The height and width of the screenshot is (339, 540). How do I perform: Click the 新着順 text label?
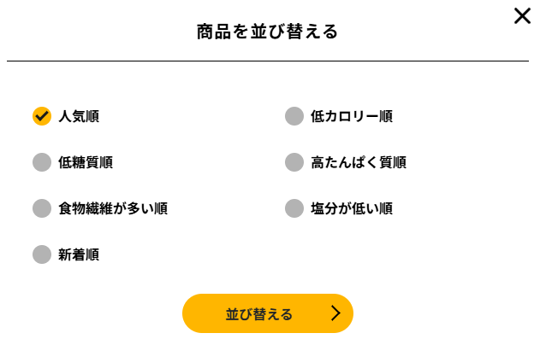[x=79, y=254]
